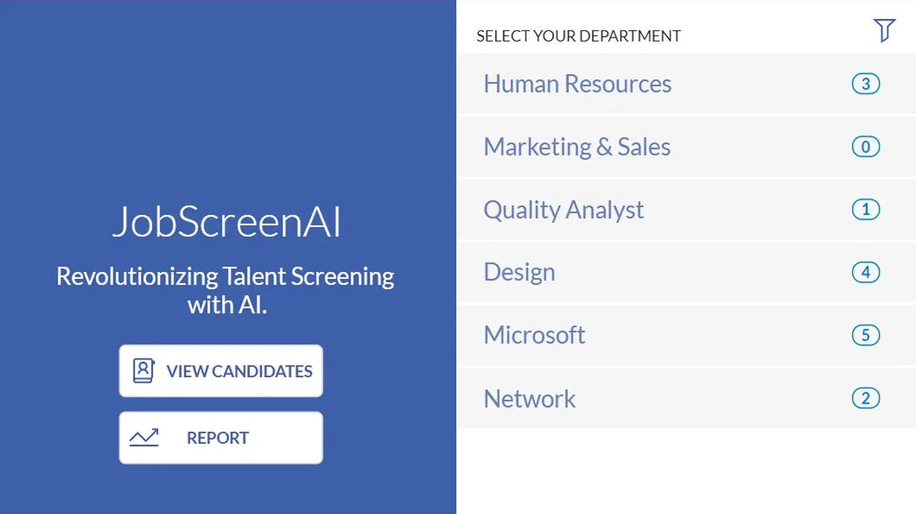The height and width of the screenshot is (514, 916).
Task: Click the Human Resources count badge 3
Action: 866,84
